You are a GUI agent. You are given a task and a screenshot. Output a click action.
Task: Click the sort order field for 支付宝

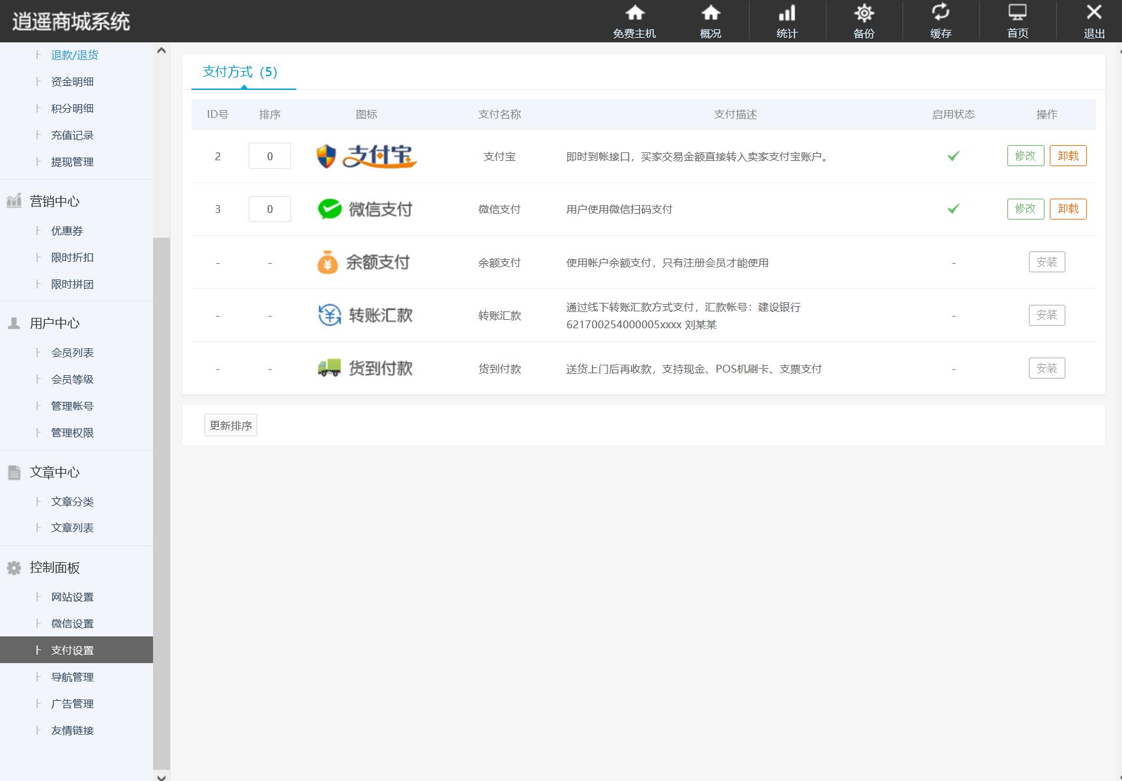(x=270, y=156)
